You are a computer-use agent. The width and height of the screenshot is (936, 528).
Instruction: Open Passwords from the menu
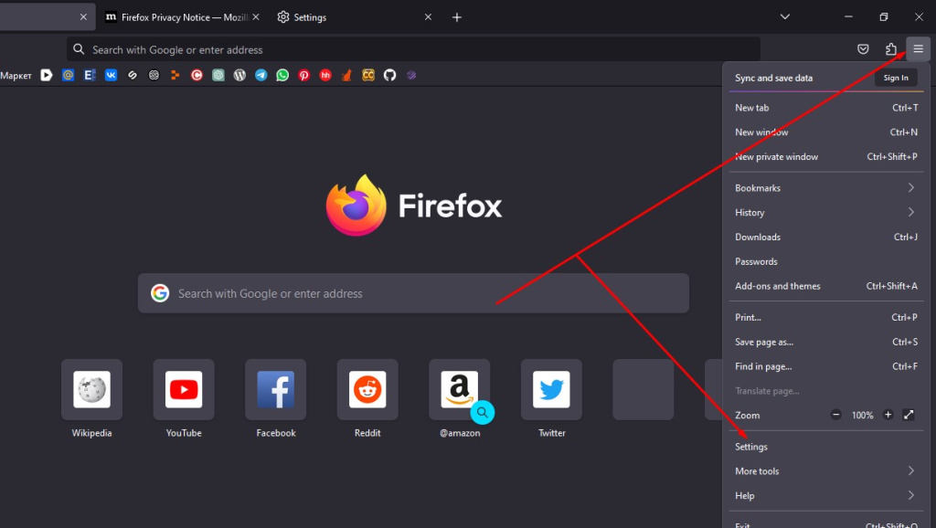pyautogui.click(x=826, y=261)
